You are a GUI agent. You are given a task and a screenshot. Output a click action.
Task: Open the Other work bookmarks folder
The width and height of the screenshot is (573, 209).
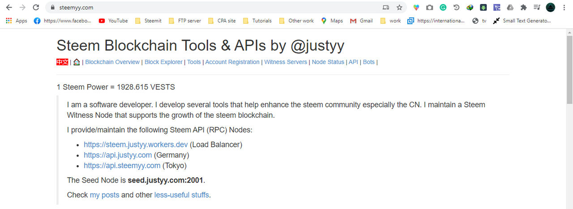coord(296,21)
